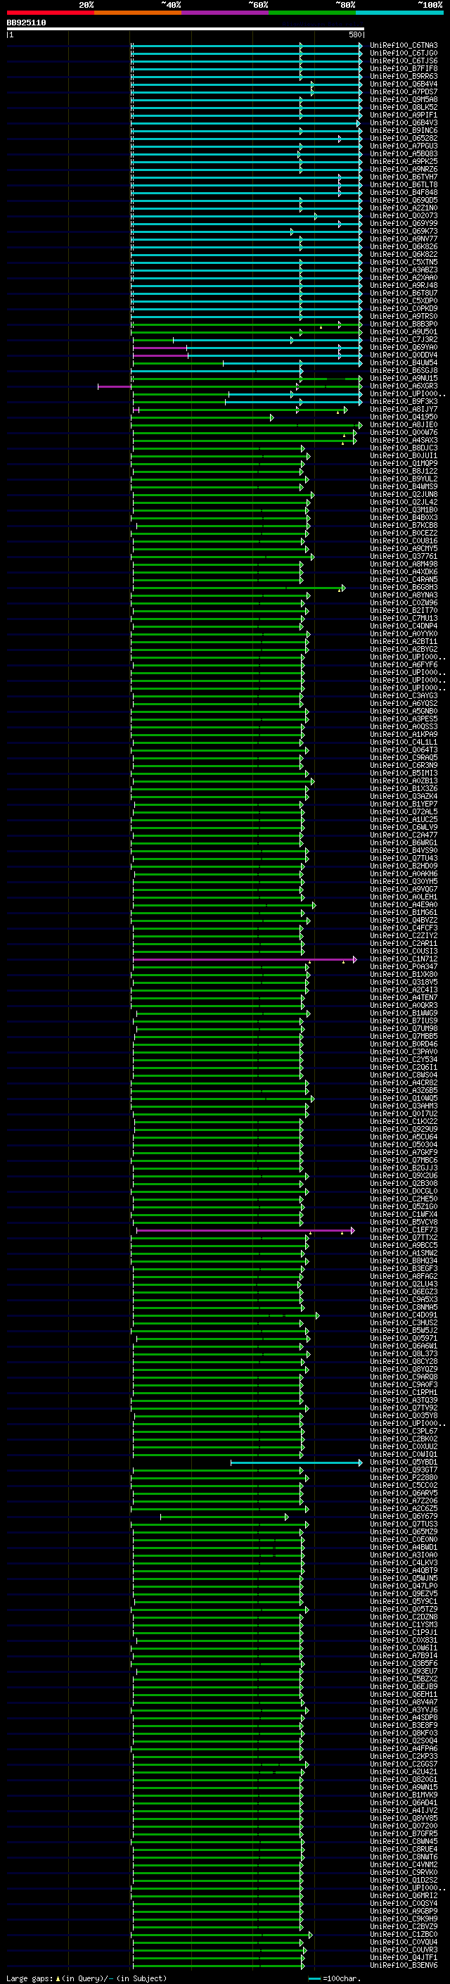Select the UniRef100_B7KCB8 label
The width and height of the screenshot is (450, 1984).
tap(404, 525)
